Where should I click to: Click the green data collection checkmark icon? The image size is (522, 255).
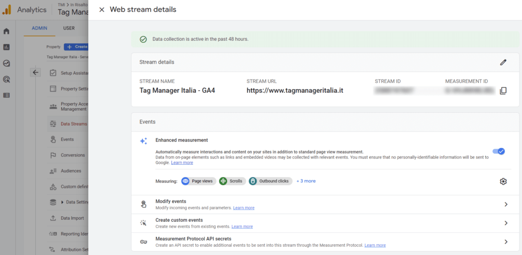pyautogui.click(x=143, y=39)
